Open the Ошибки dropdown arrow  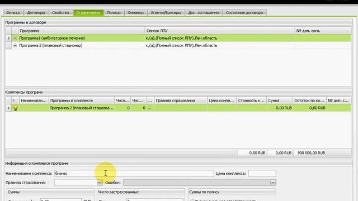point(273,183)
